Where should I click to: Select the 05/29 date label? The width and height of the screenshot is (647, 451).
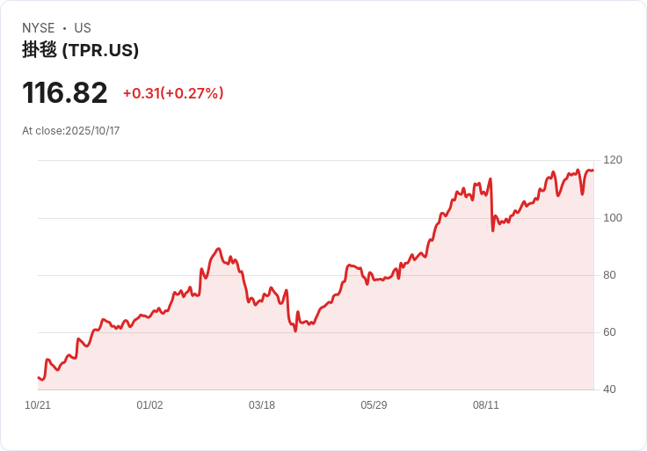tap(374, 405)
